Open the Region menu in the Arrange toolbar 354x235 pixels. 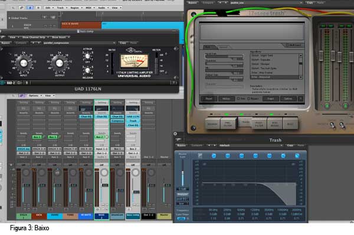(76, 8)
